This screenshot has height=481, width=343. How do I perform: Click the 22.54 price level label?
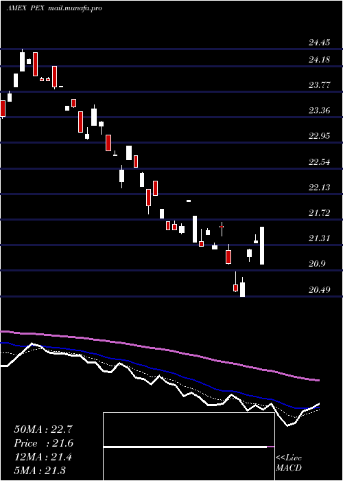319,162
